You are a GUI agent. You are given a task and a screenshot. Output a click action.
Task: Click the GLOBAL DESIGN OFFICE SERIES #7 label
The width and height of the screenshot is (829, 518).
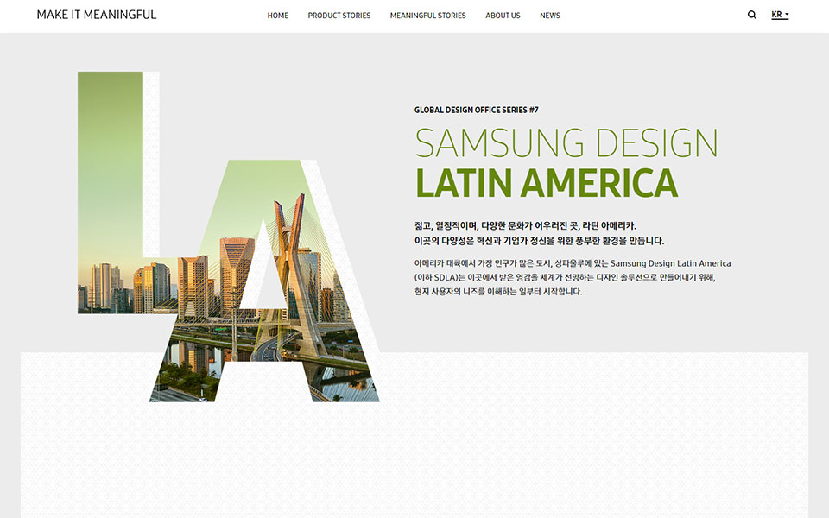(476, 110)
